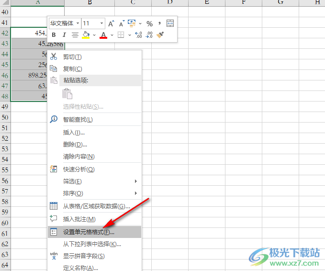Select row 42 header
The width and height of the screenshot is (325, 271).
pyautogui.click(x=5, y=33)
